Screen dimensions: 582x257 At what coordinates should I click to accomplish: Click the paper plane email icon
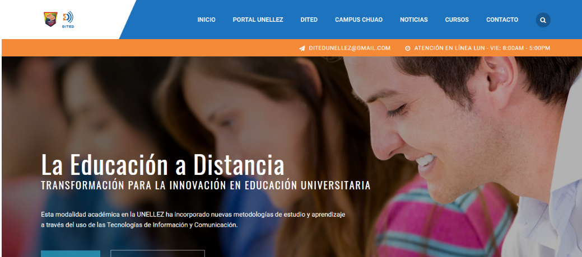[x=302, y=48]
